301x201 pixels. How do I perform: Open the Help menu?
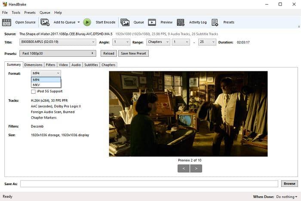pyautogui.click(x=58, y=12)
